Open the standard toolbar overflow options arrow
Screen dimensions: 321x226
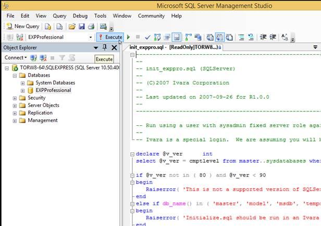(x=112, y=28)
